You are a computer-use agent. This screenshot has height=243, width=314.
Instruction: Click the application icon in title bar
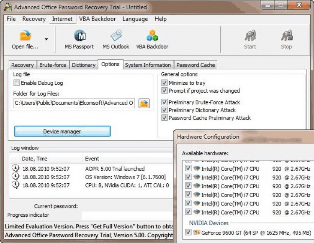click(x=8, y=8)
